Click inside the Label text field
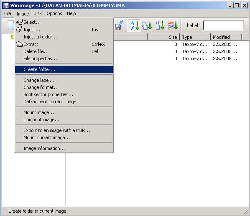Viewport: 250px width, 216px height. point(223,25)
